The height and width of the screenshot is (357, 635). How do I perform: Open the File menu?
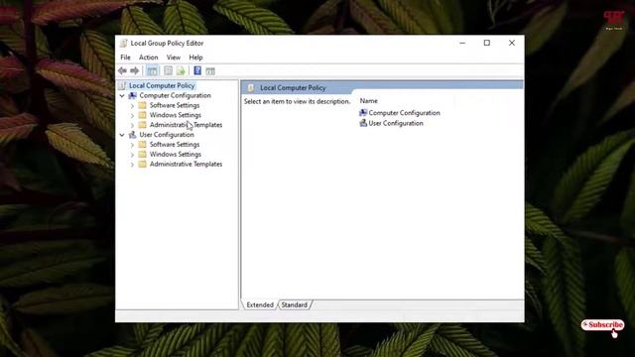pyautogui.click(x=126, y=58)
